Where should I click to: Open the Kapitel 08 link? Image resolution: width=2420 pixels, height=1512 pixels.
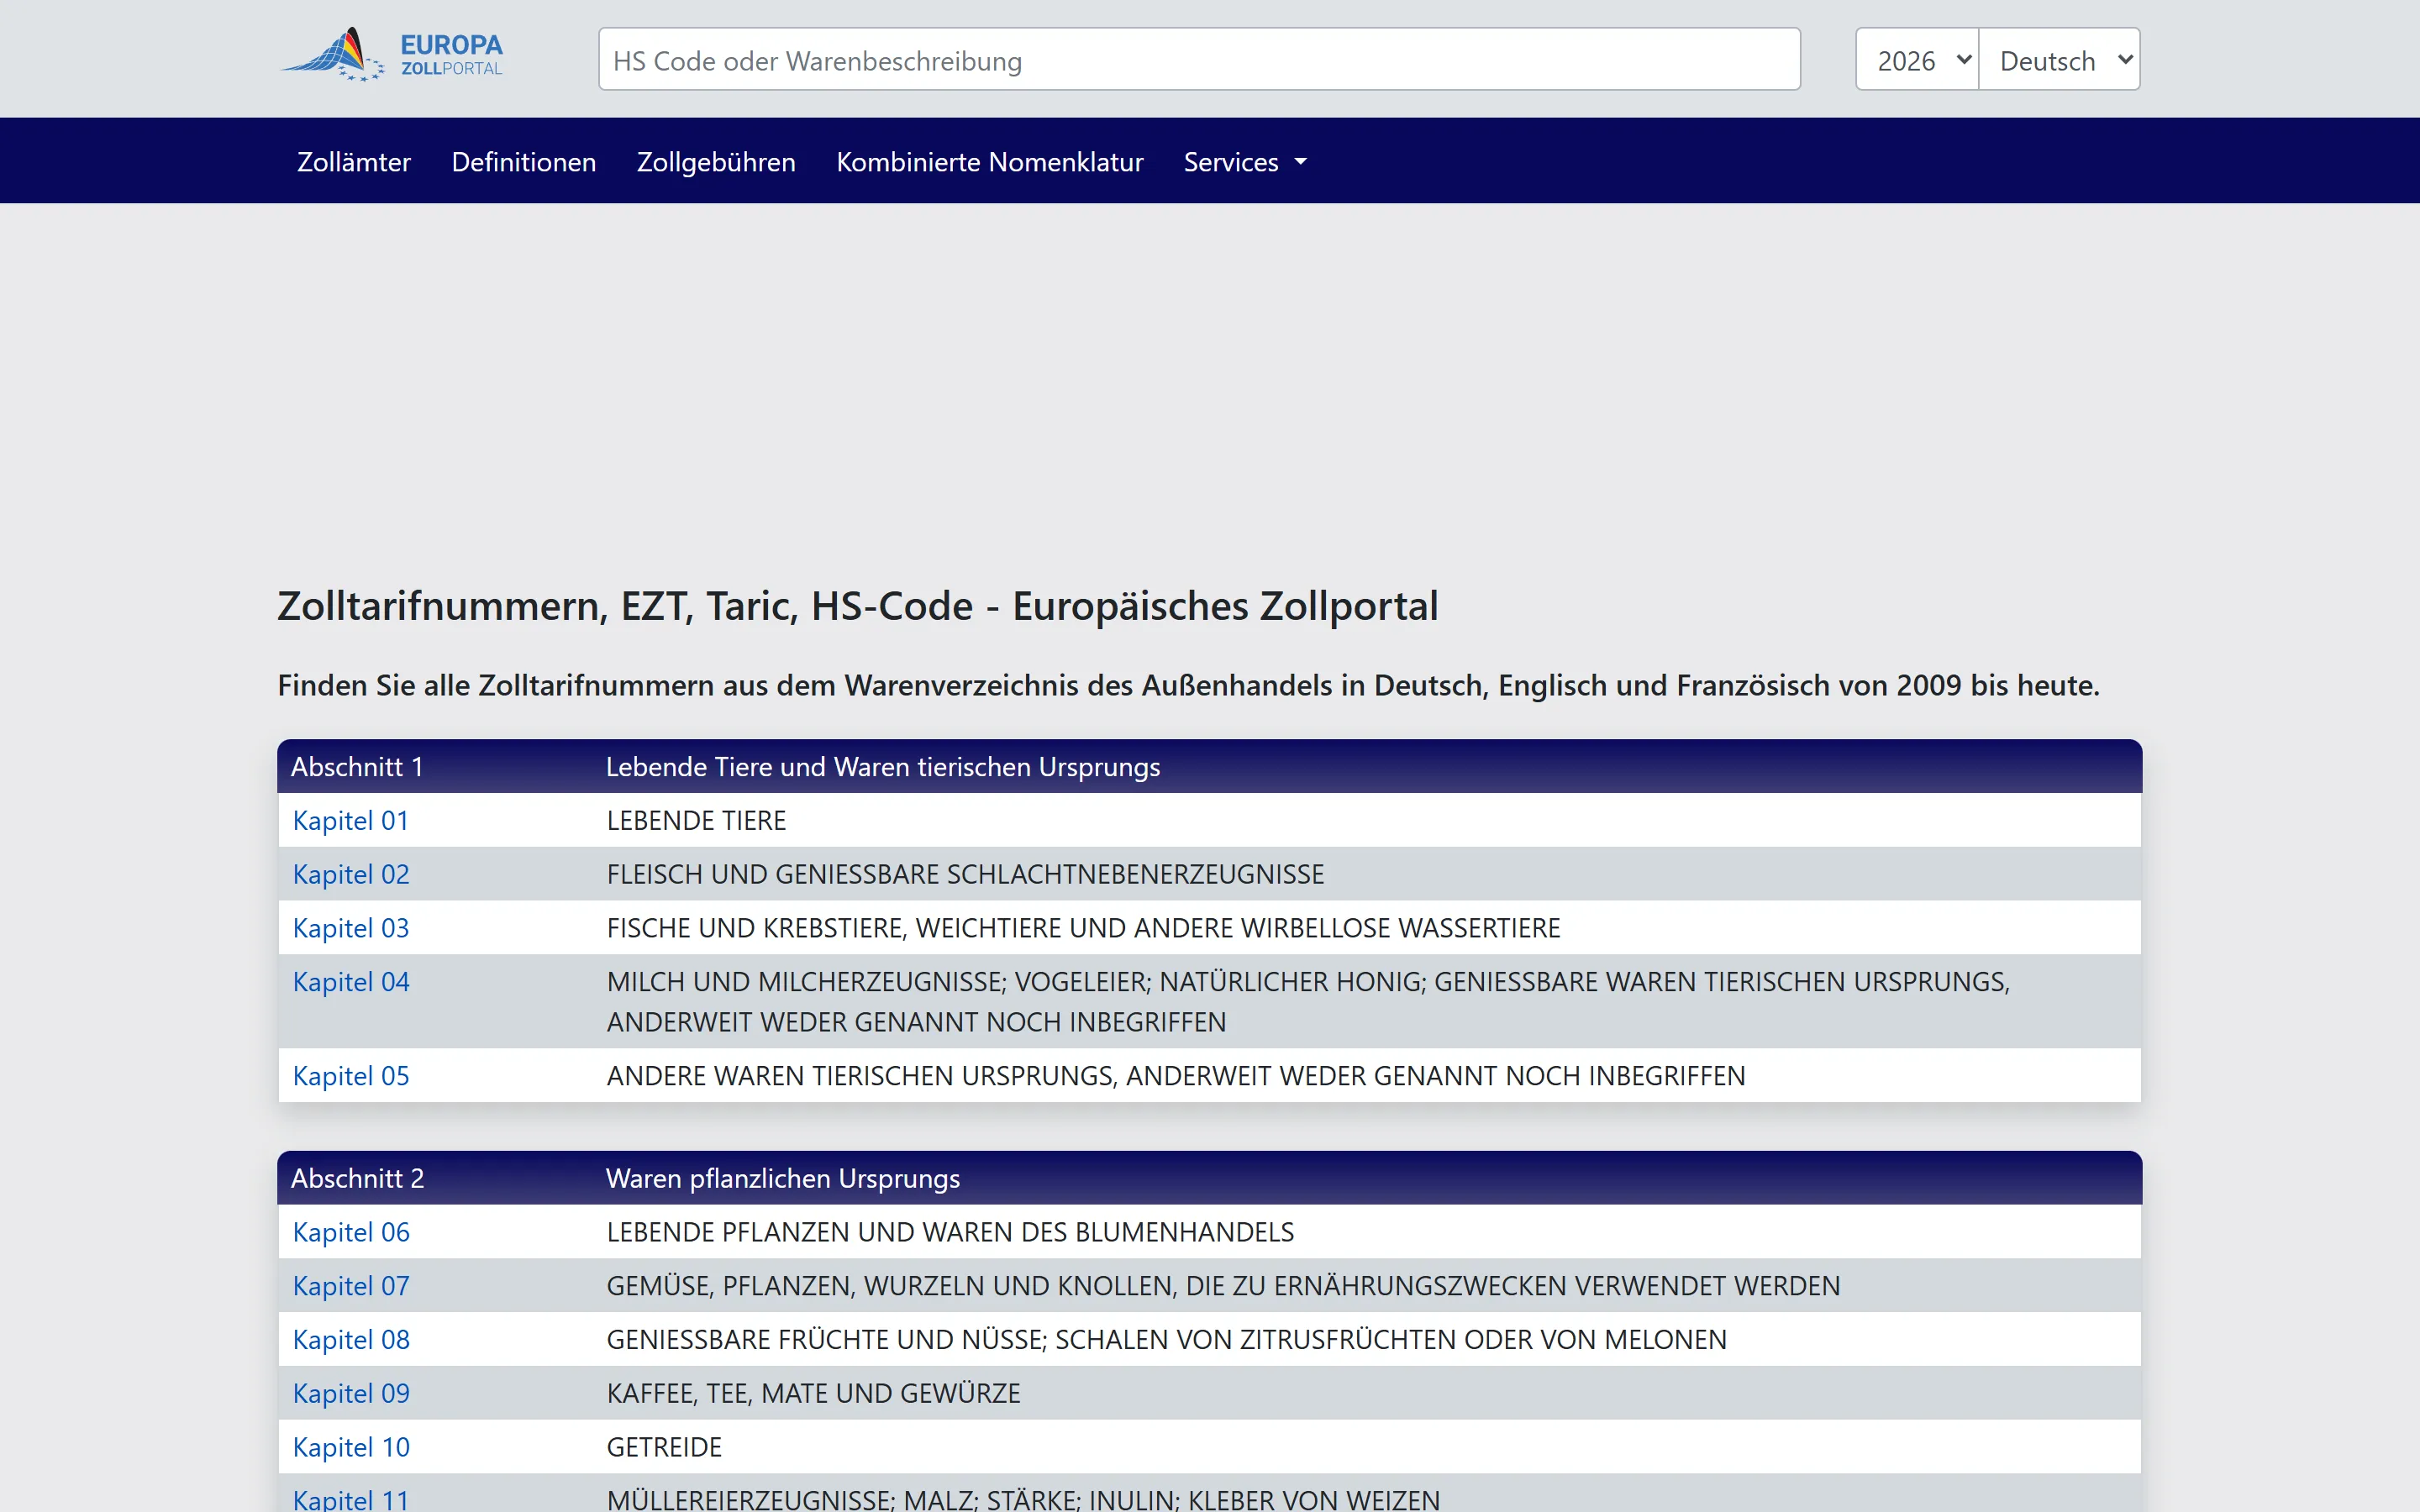tap(351, 1340)
